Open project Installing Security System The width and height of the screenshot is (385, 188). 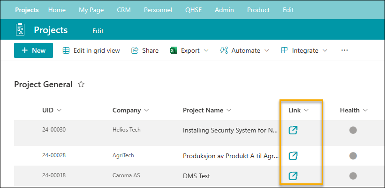(230, 131)
